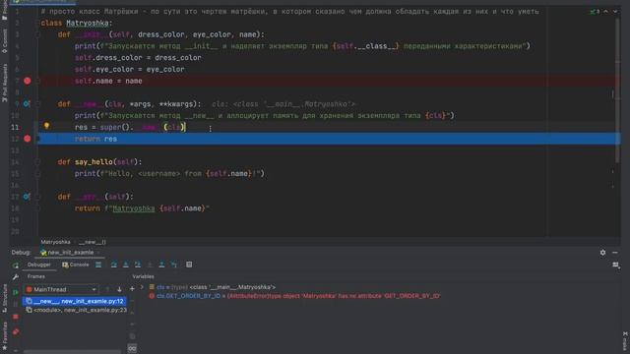Click the Step Over icon
The width and height of the screenshot is (630, 354).
114,265
